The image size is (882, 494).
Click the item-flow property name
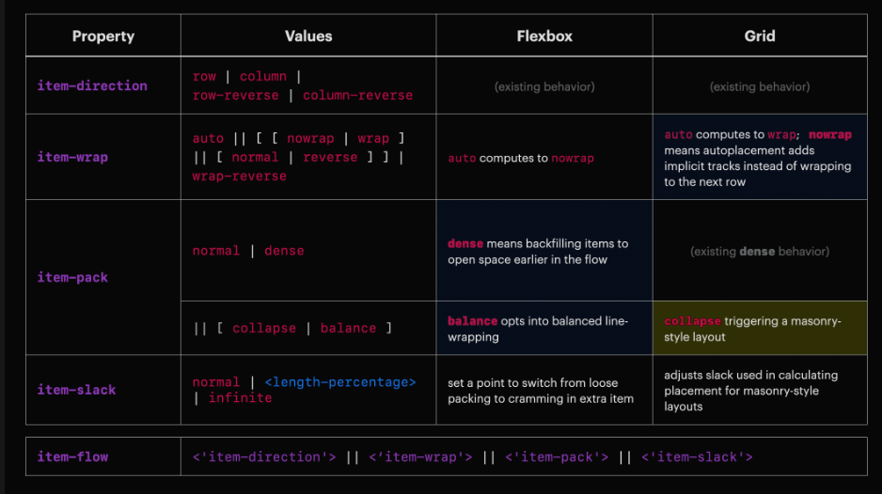(x=72, y=456)
